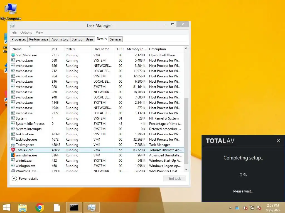Viewport: 285px width, 213px height.
Task: Click the NT Kernel & System description
Action: tap(164, 118)
